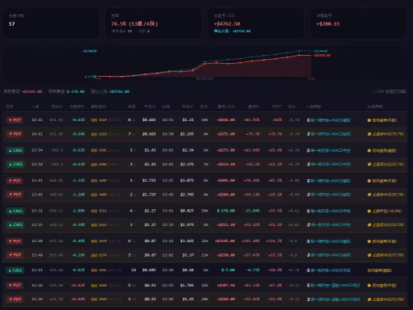The width and height of the screenshot is (413, 310).
Task: Click the CALL badge in the $-178.00 row
Action: coord(15,211)
